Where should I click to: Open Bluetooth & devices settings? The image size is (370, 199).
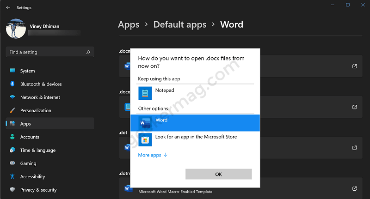(x=50, y=84)
